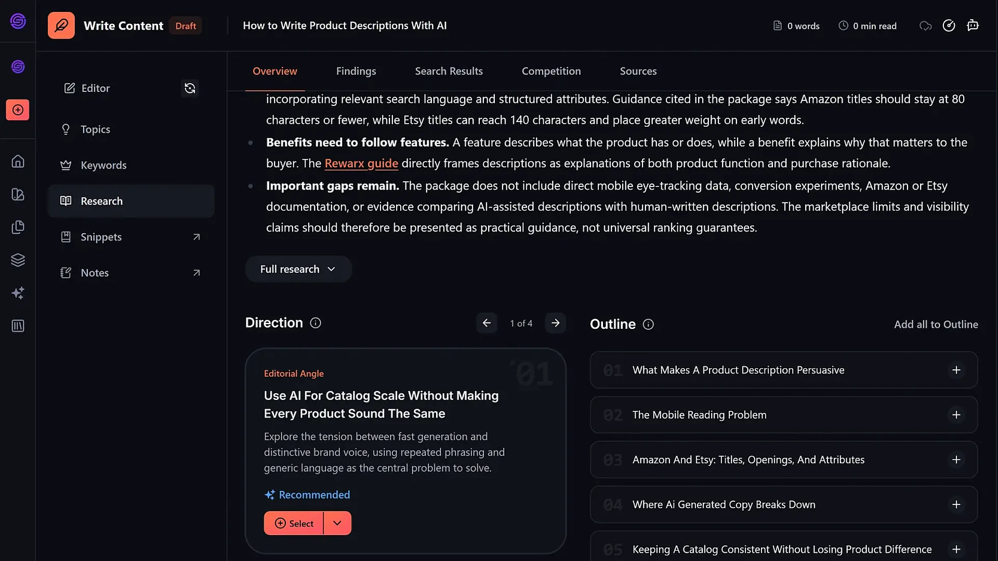This screenshot has width=998, height=561.
Task: Add 'Amazon And Etsy' section with plus
Action: click(956, 460)
